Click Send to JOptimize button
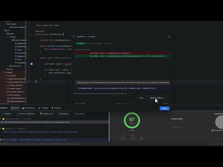Viewport: 223px width, 167px height. [25, 114]
